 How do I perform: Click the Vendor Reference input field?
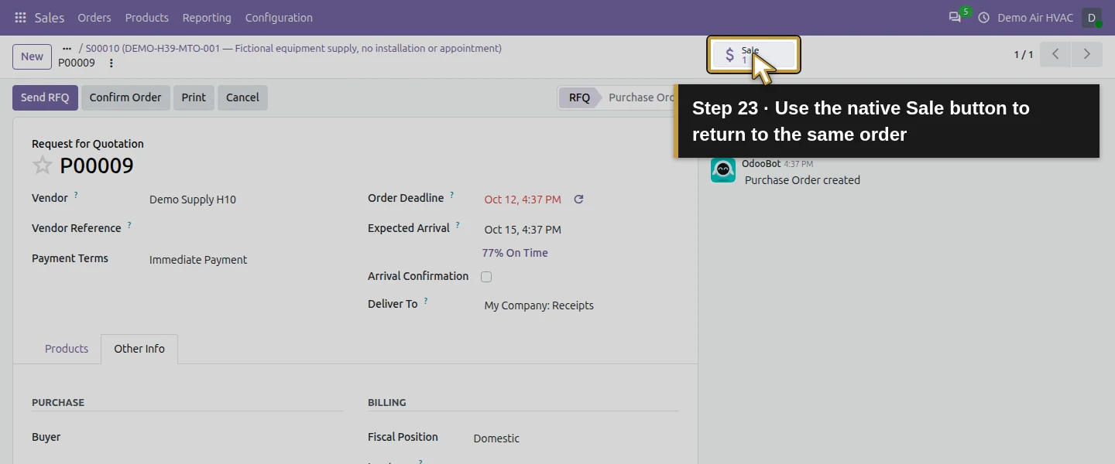(x=245, y=229)
